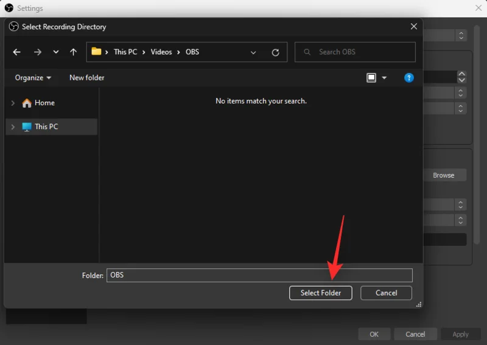
Task: Refresh the OBS folder view
Action: click(275, 52)
